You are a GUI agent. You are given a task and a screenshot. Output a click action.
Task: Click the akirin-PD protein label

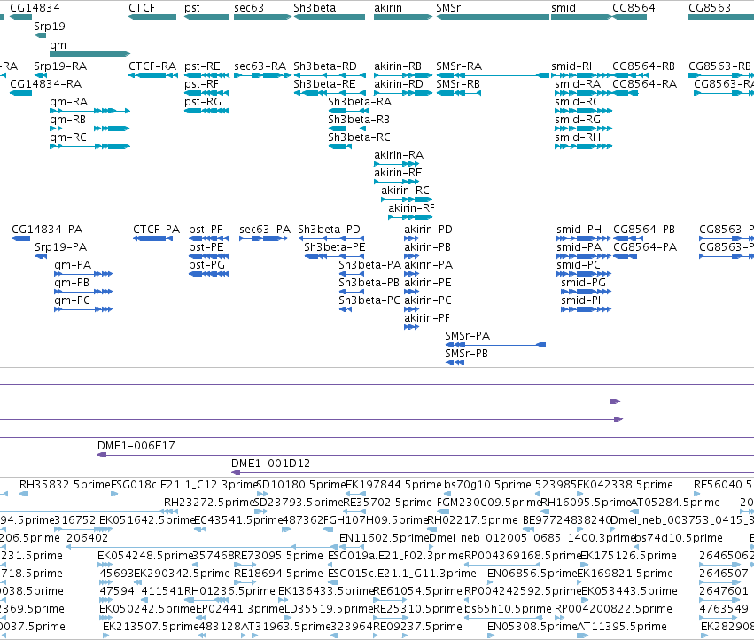[428, 230]
